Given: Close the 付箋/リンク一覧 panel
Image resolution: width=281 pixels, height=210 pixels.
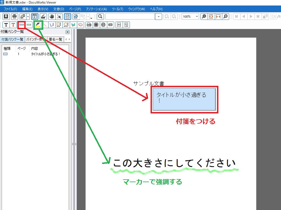Looking at the screenshot, I should coord(67,32).
